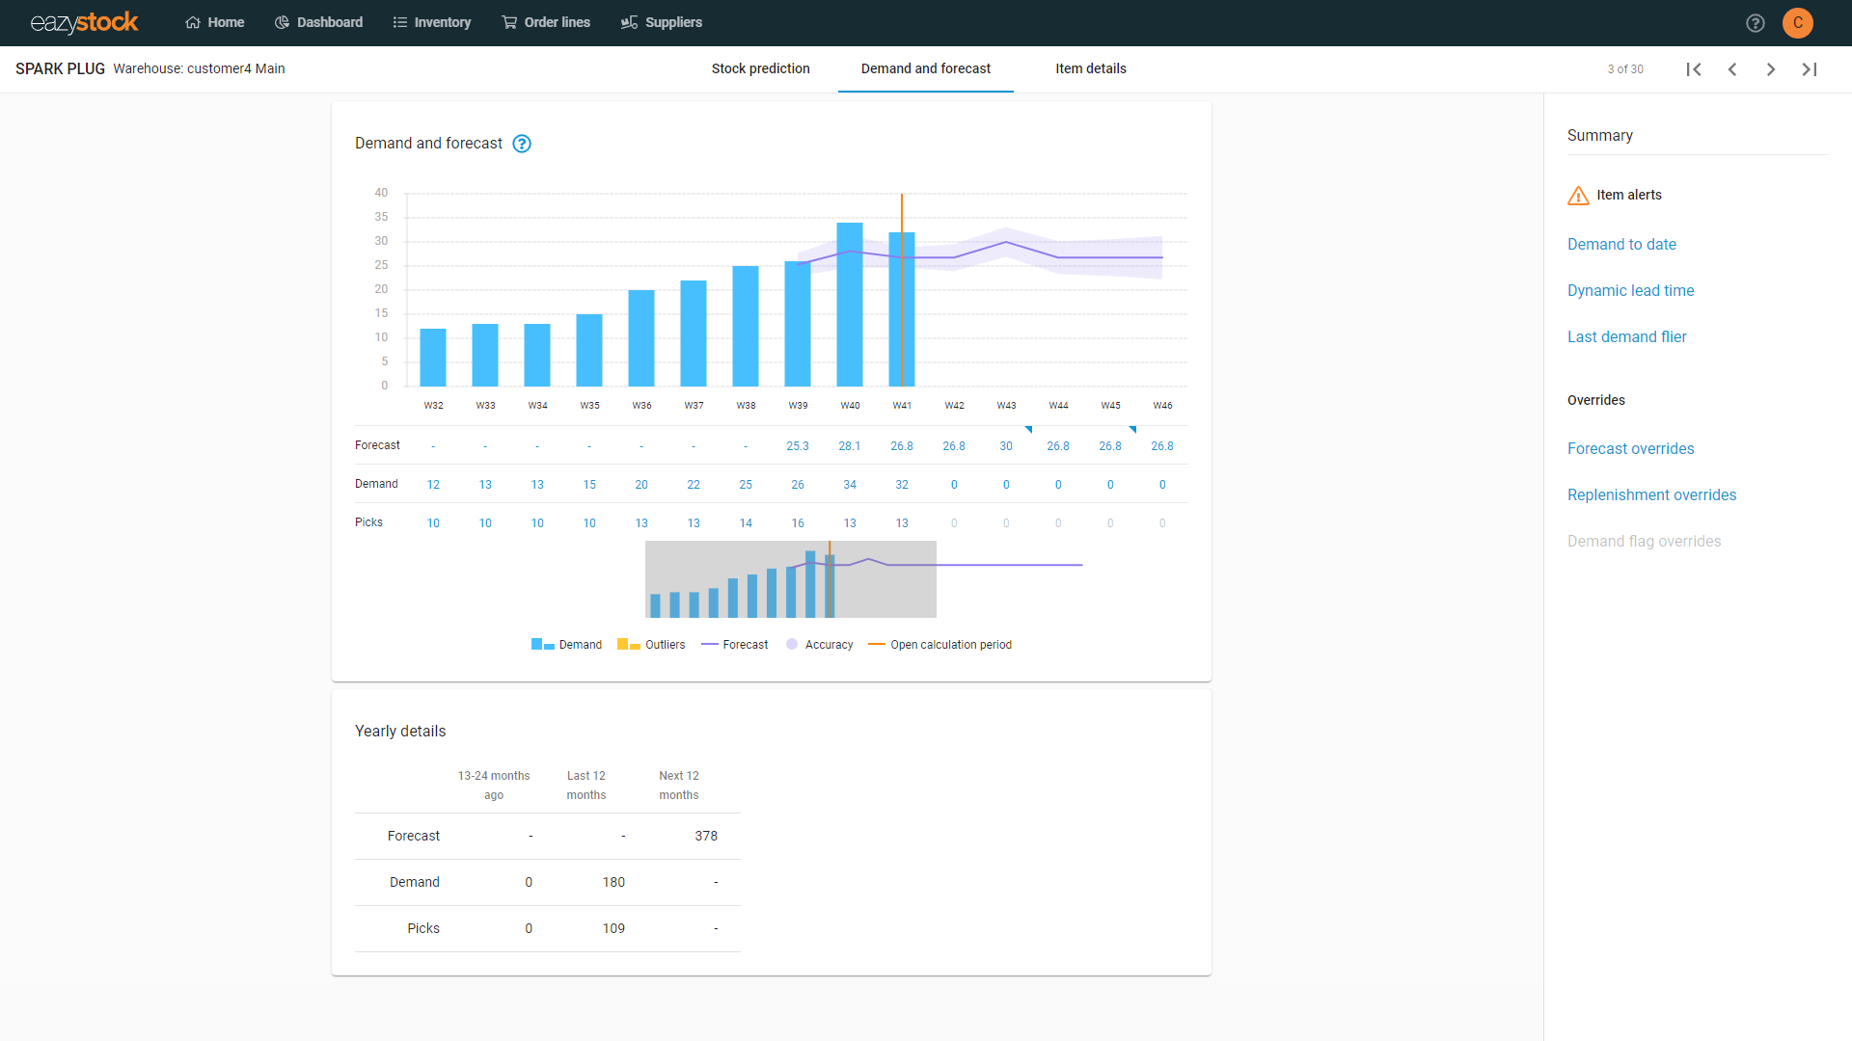This screenshot has width=1852, height=1041.
Task: Go to next item arrow
Action: tap(1771, 69)
